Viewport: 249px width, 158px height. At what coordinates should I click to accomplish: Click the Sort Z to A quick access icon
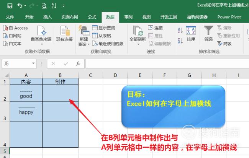pyautogui.click(x=54, y=6)
